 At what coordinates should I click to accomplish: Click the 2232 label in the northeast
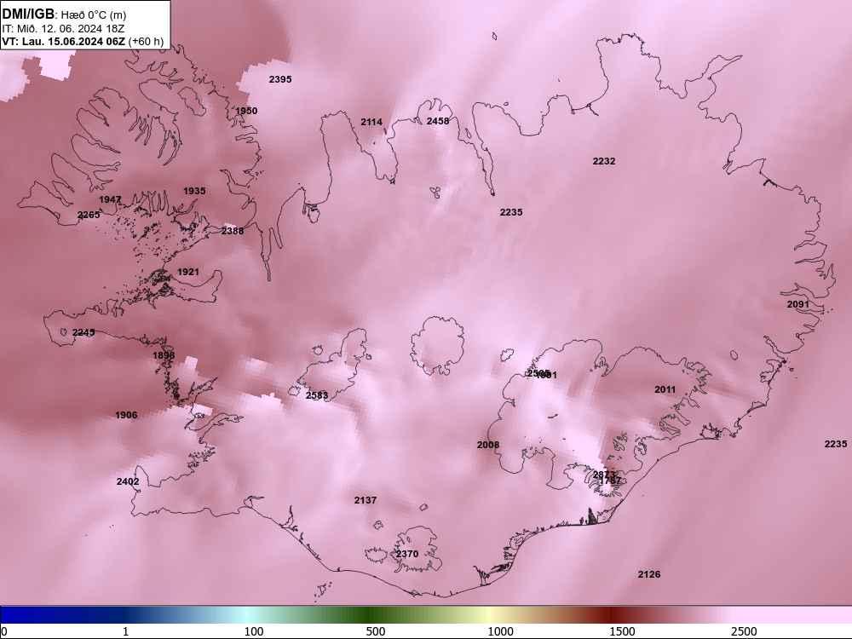coord(604,161)
